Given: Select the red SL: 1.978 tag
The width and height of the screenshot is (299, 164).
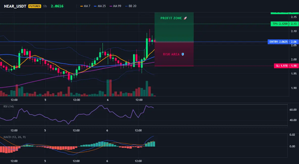Looking at the screenshot, I should [282, 66].
